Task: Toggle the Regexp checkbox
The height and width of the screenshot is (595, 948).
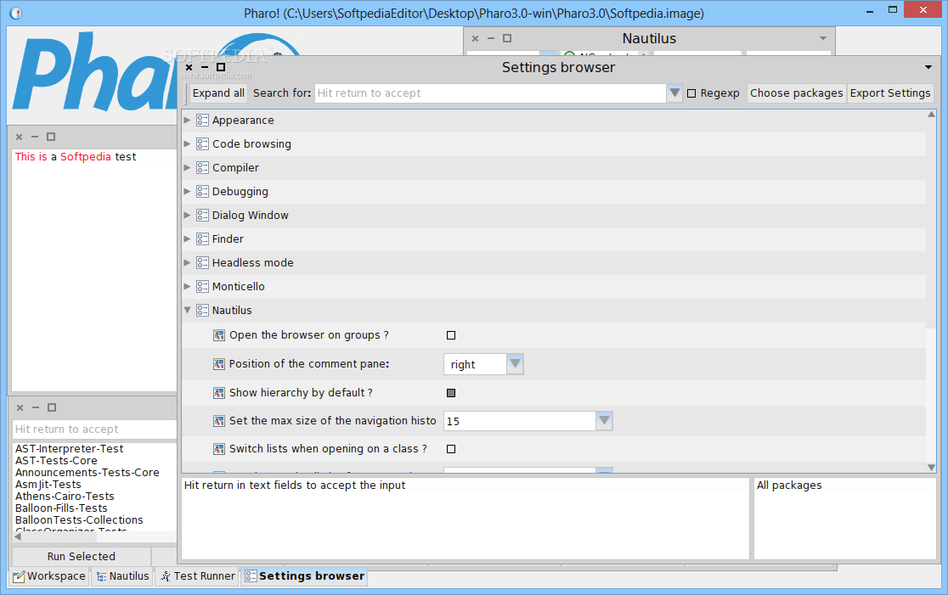Action: pos(691,93)
